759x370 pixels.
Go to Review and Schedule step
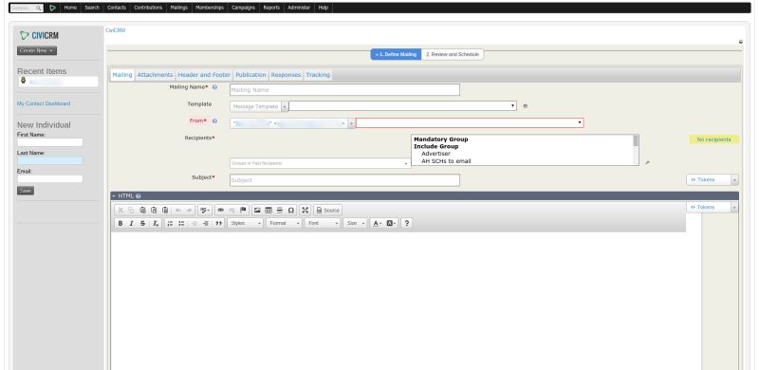[453, 55]
